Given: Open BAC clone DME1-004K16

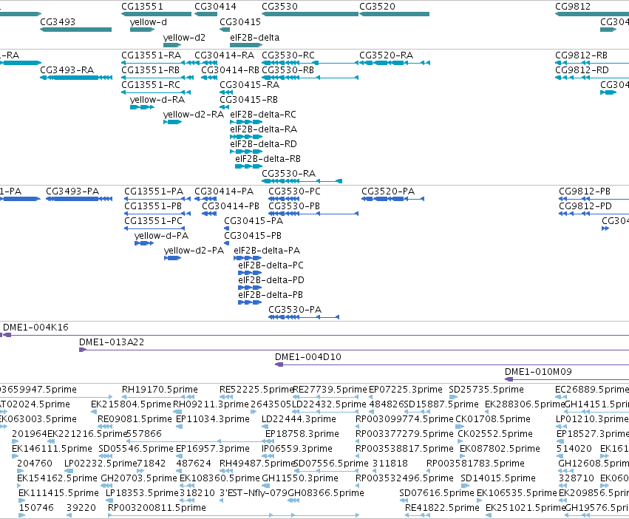Looking at the screenshot, I should click(x=35, y=328).
